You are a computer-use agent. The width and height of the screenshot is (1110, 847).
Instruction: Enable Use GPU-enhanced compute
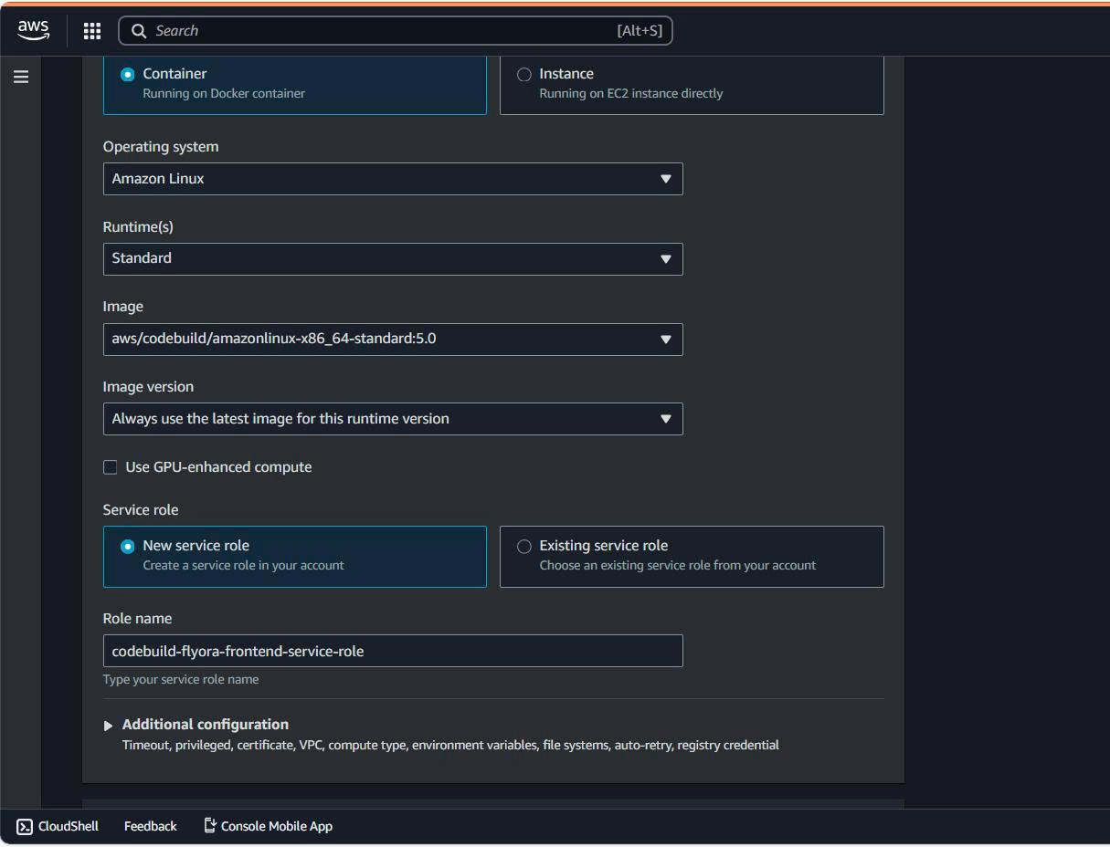tap(110, 466)
